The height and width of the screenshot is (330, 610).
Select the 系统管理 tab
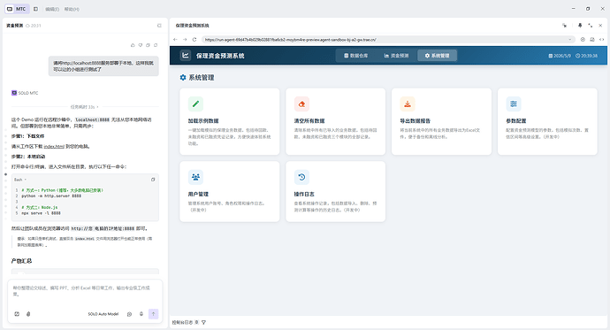pos(437,56)
